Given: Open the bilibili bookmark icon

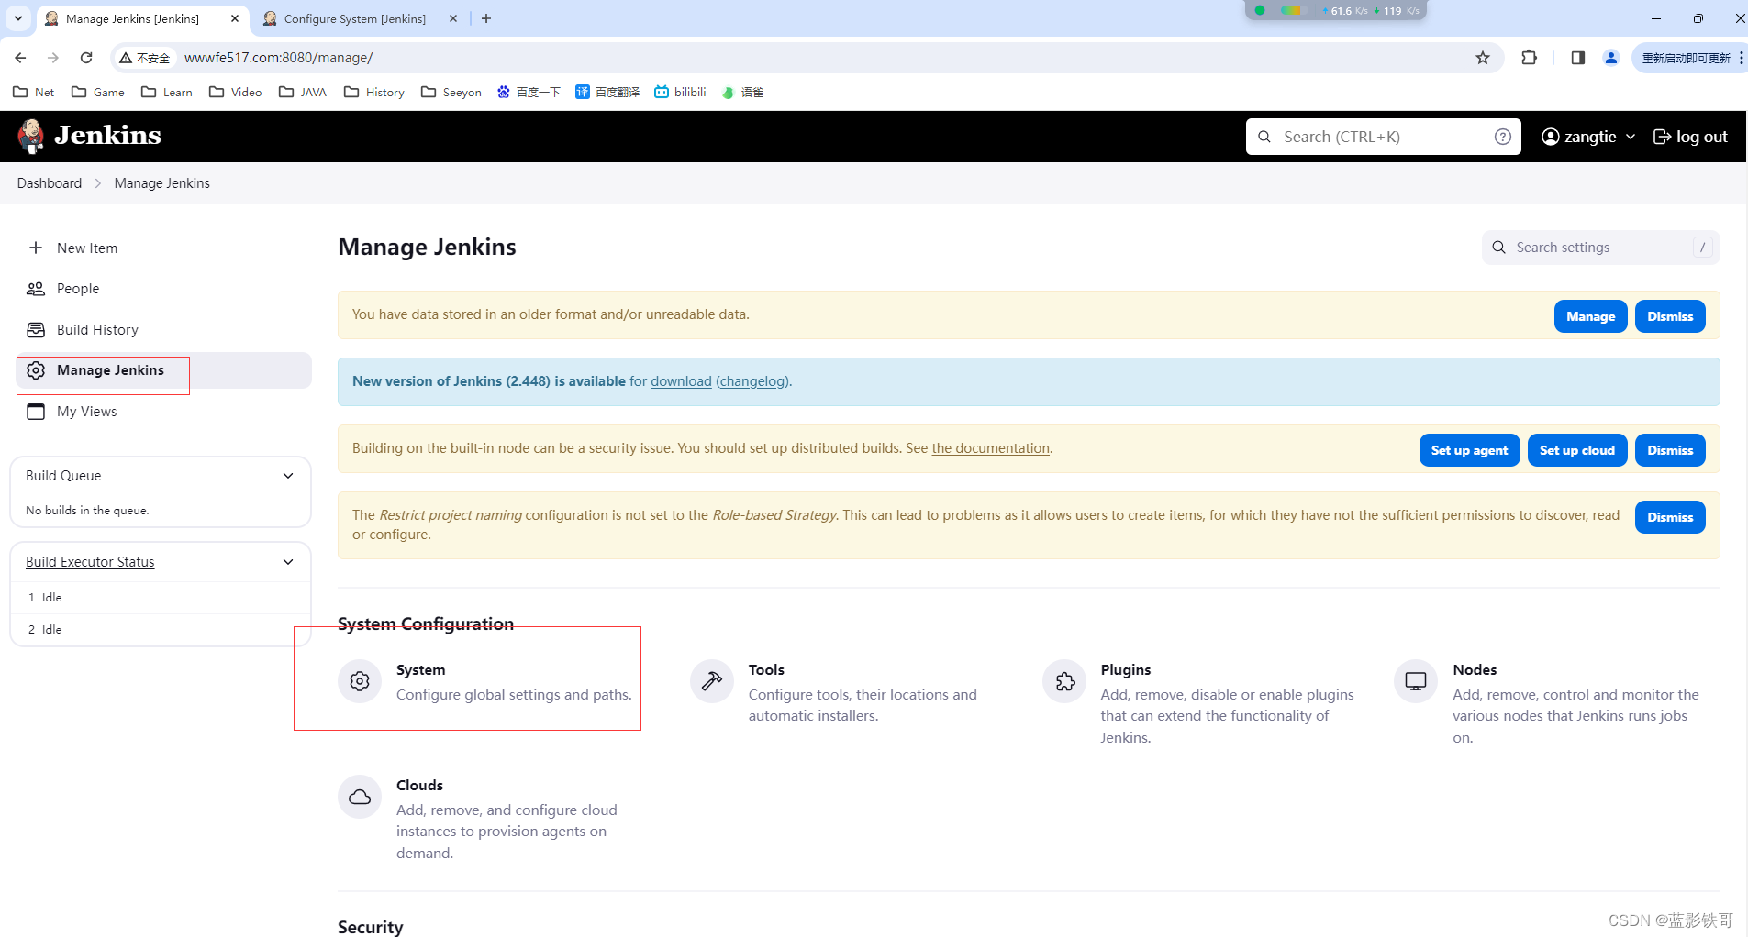Looking at the screenshot, I should (662, 92).
